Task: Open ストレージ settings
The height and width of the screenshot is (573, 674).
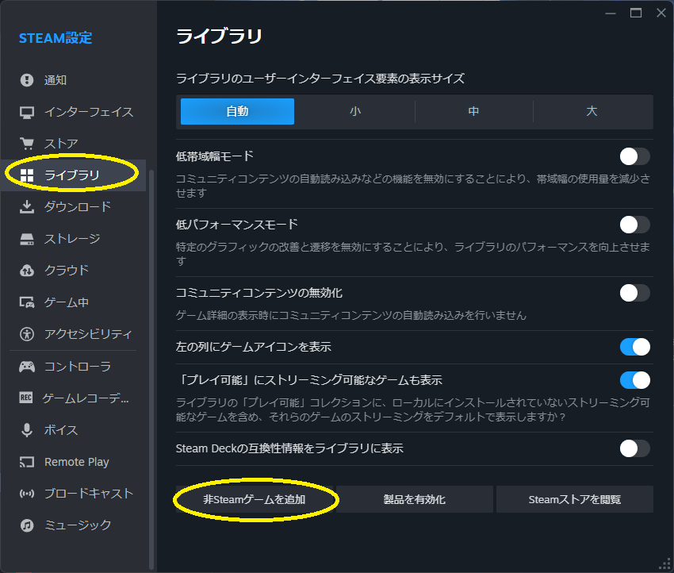Action: pos(73,239)
